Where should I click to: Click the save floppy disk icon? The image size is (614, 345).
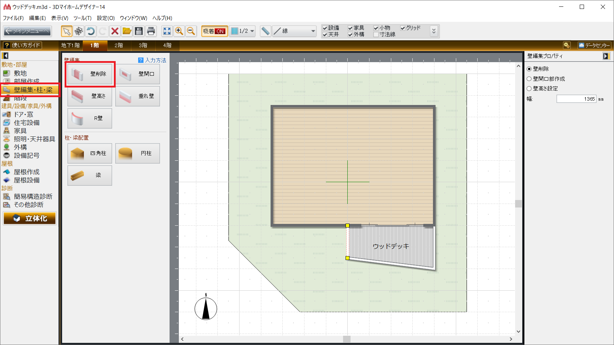coord(139,31)
